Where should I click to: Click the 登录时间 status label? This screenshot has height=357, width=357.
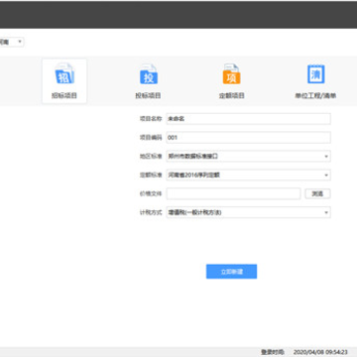click(272, 352)
